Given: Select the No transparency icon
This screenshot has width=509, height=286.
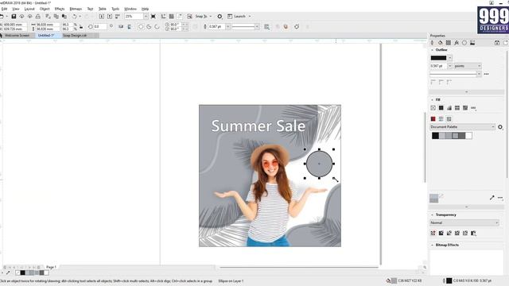Looking at the screenshot, I should [x=433, y=233].
